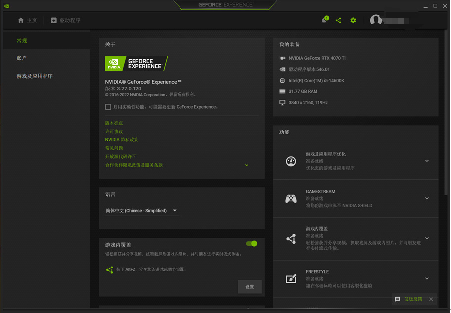Go to the 主页 tab

pos(27,20)
